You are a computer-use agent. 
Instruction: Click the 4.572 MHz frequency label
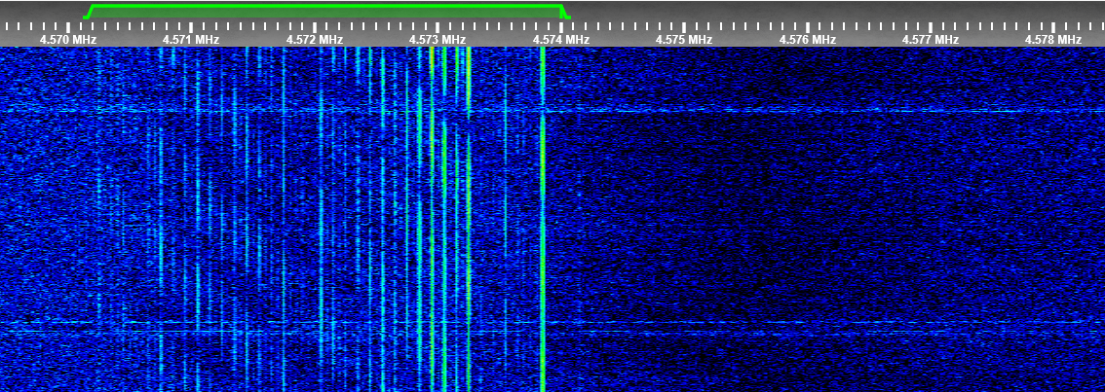pos(315,40)
